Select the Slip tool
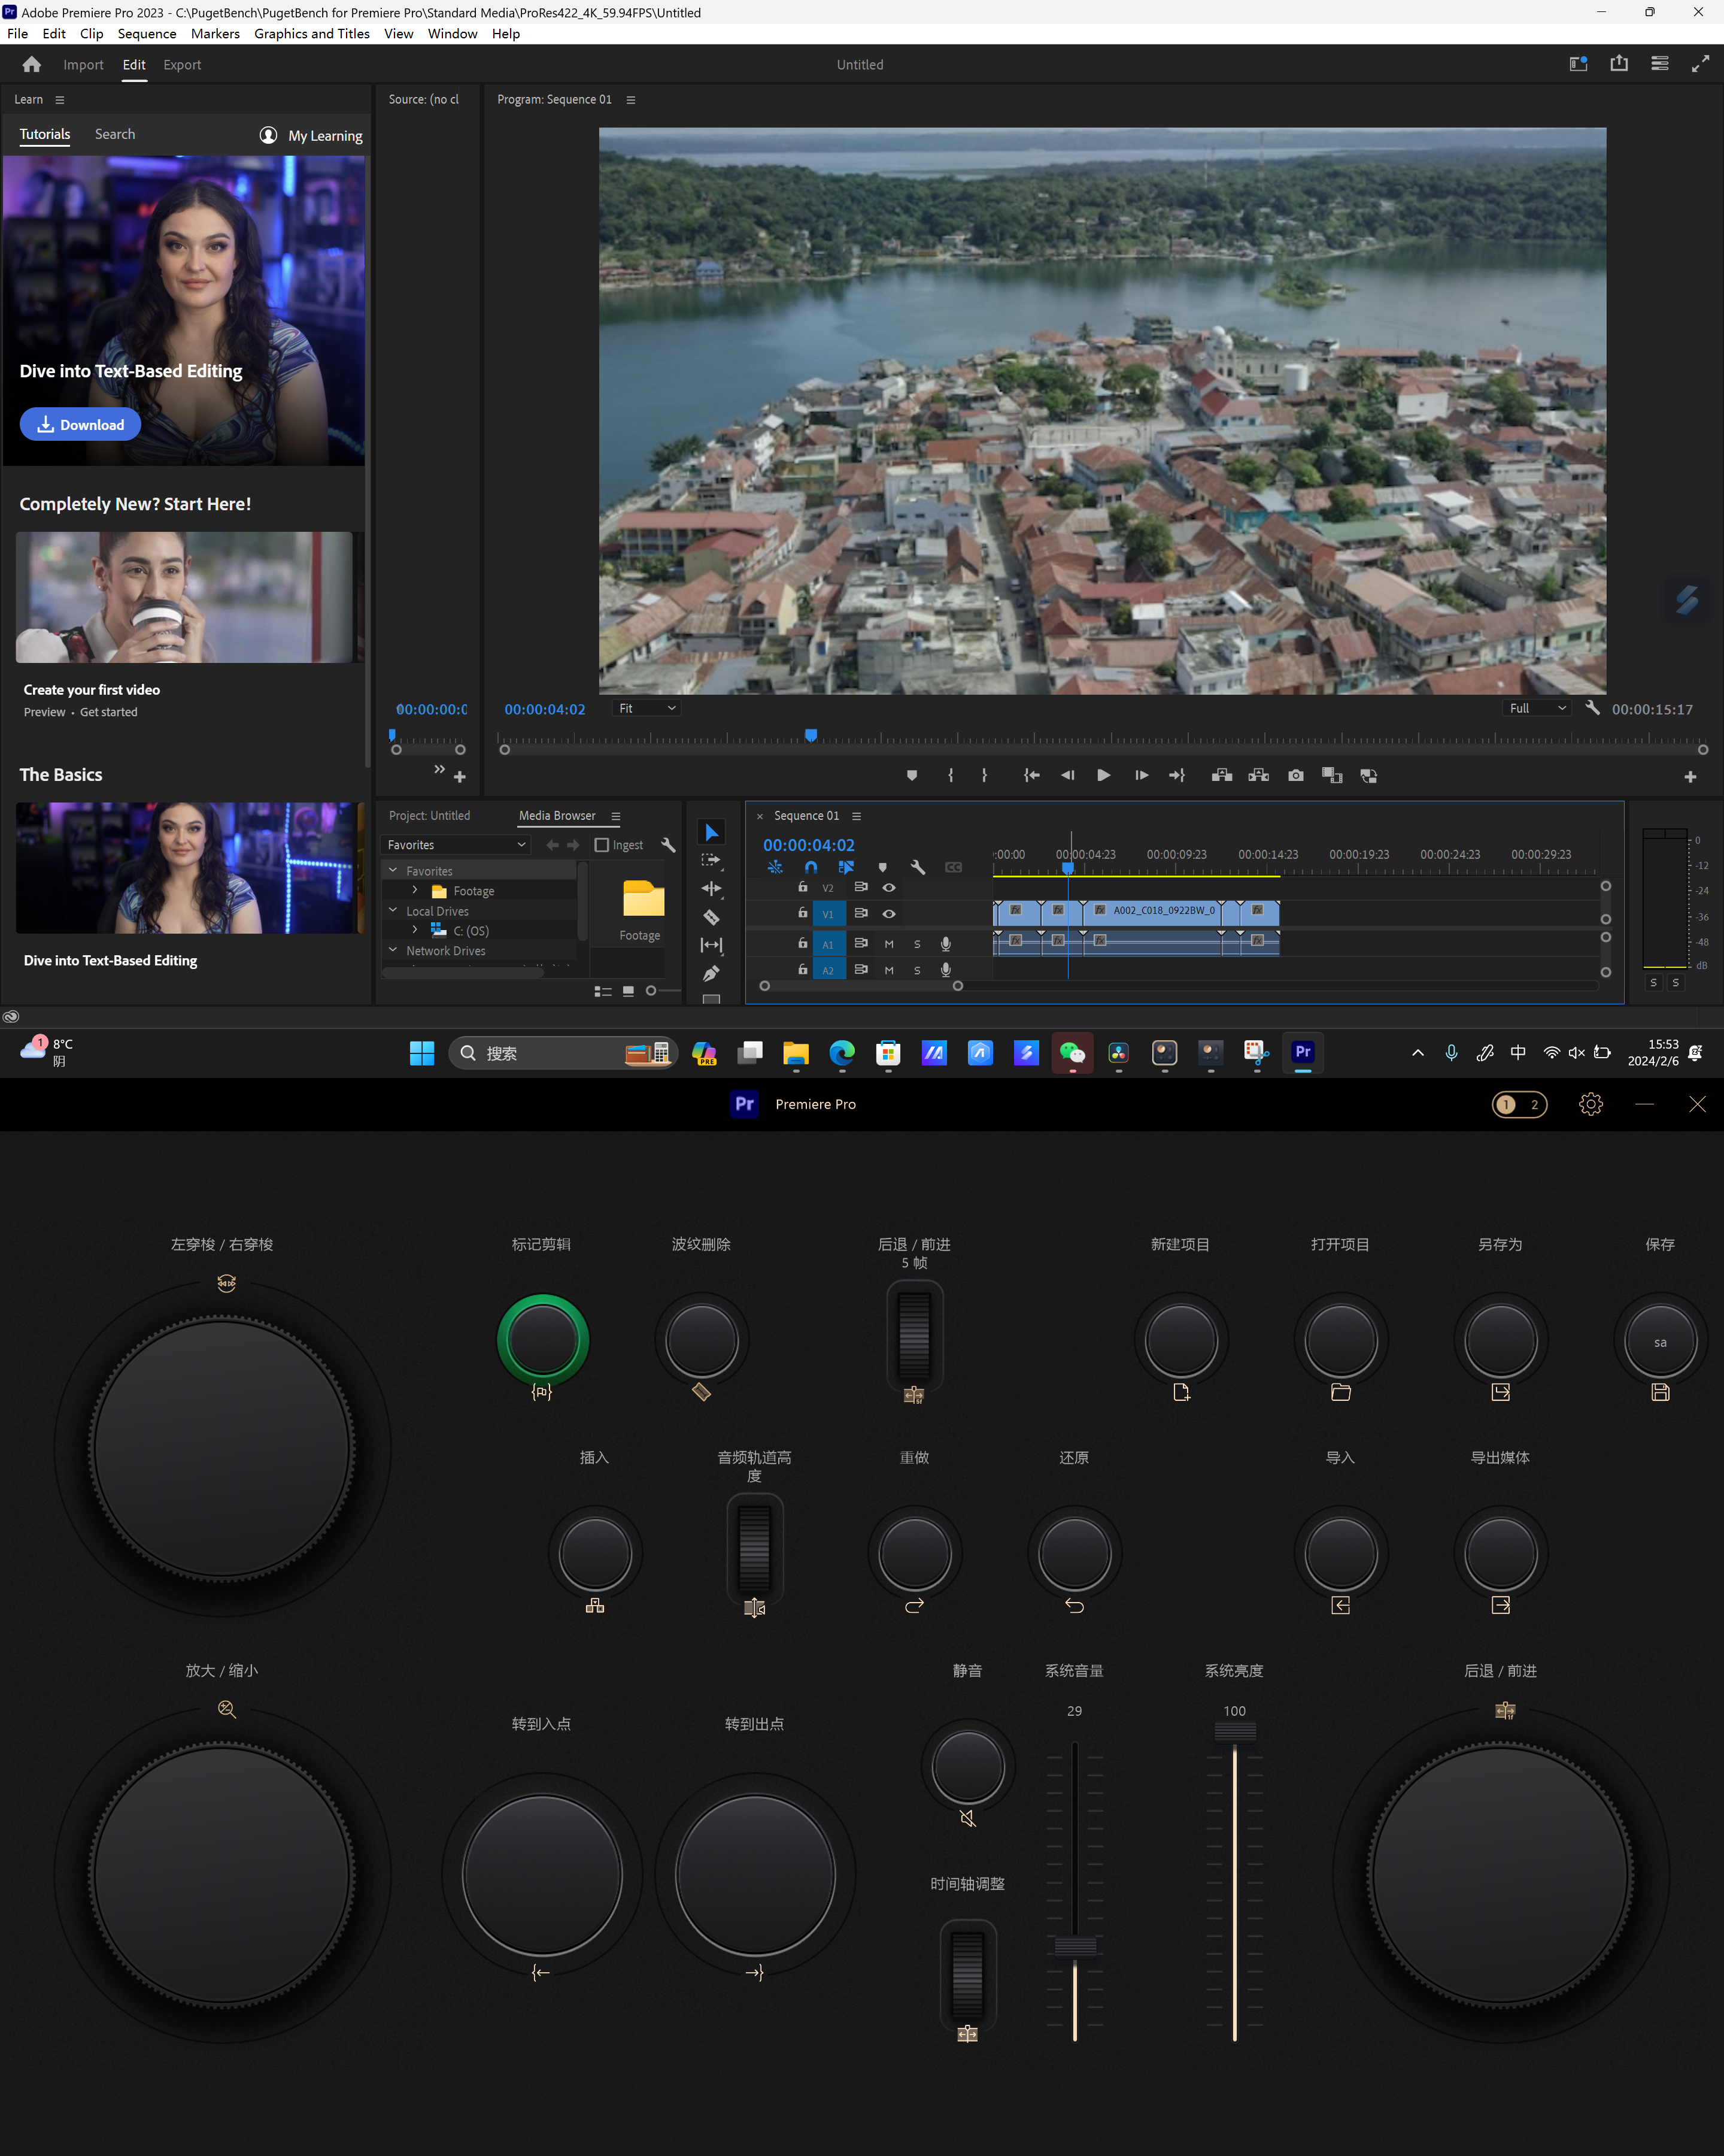The width and height of the screenshot is (1724, 2156). (711, 944)
